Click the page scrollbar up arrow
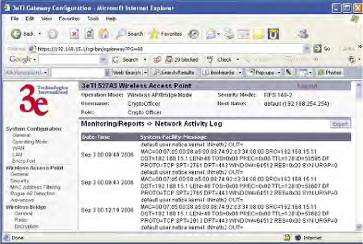363x244 pixels. [x=359, y=85]
